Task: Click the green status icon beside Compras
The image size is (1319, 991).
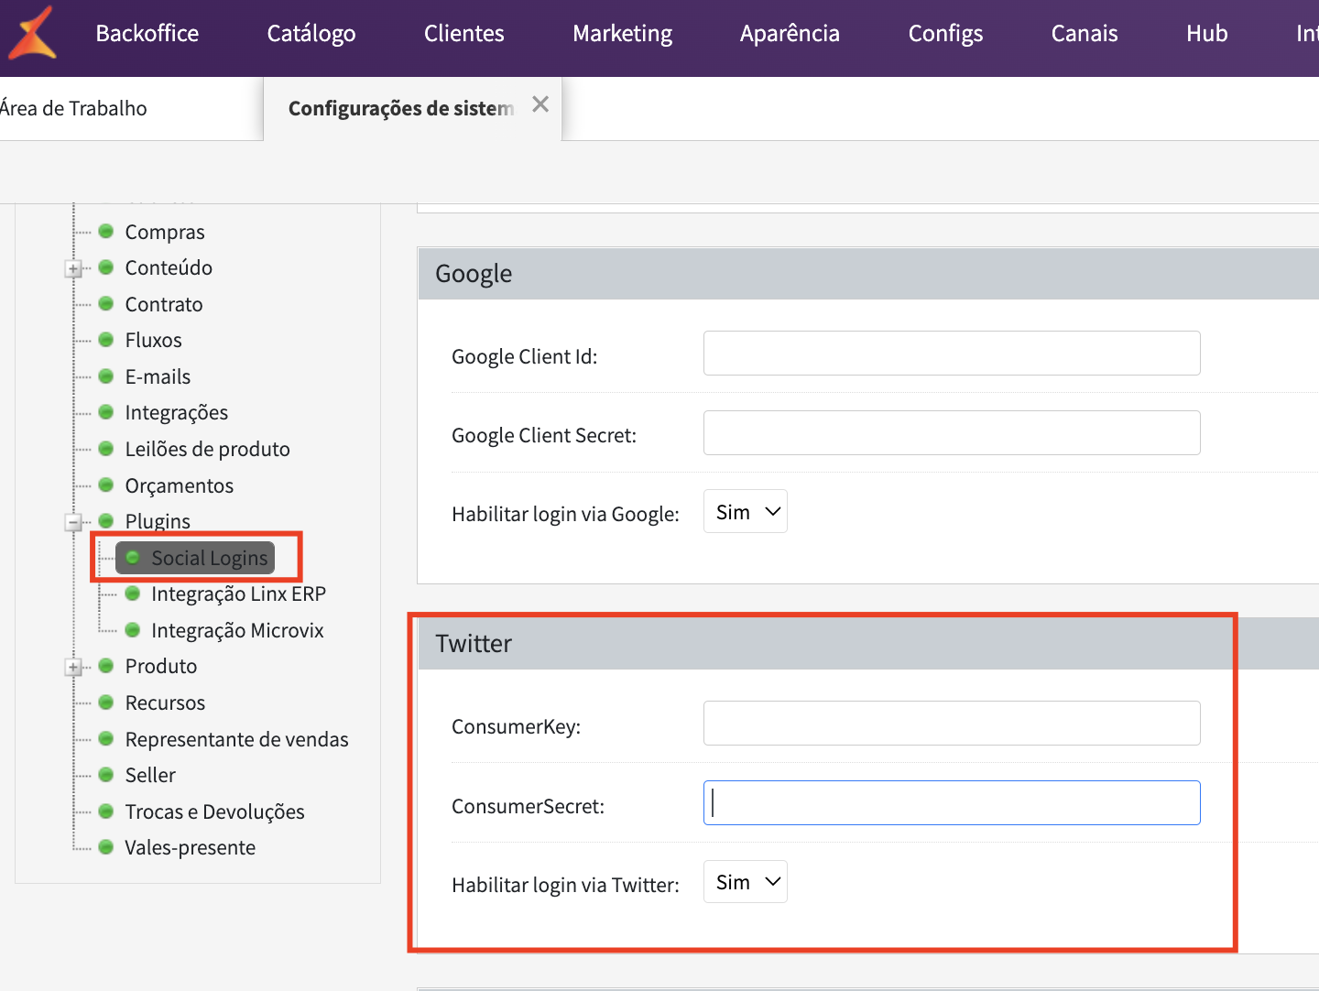Action: 106,231
